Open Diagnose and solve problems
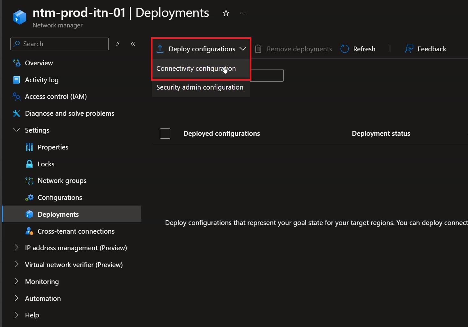468x327 pixels. [70, 113]
